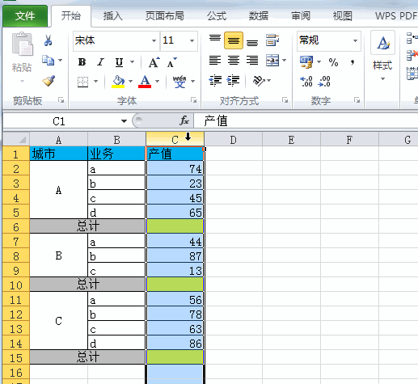Image resolution: width=418 pixels, height=384 pixels.
Task: Toggle Bold formatting
Action: pos(82,62)
